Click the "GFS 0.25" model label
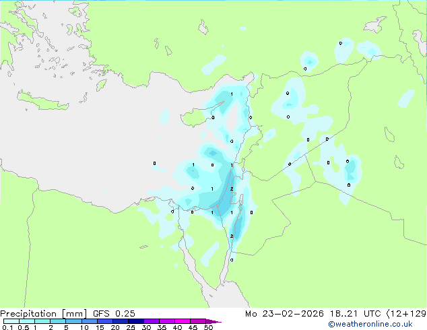 click(x=114, y=314)
